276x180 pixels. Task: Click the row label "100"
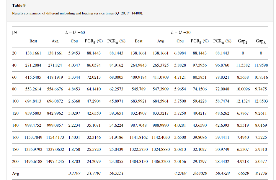pos(15,101)
